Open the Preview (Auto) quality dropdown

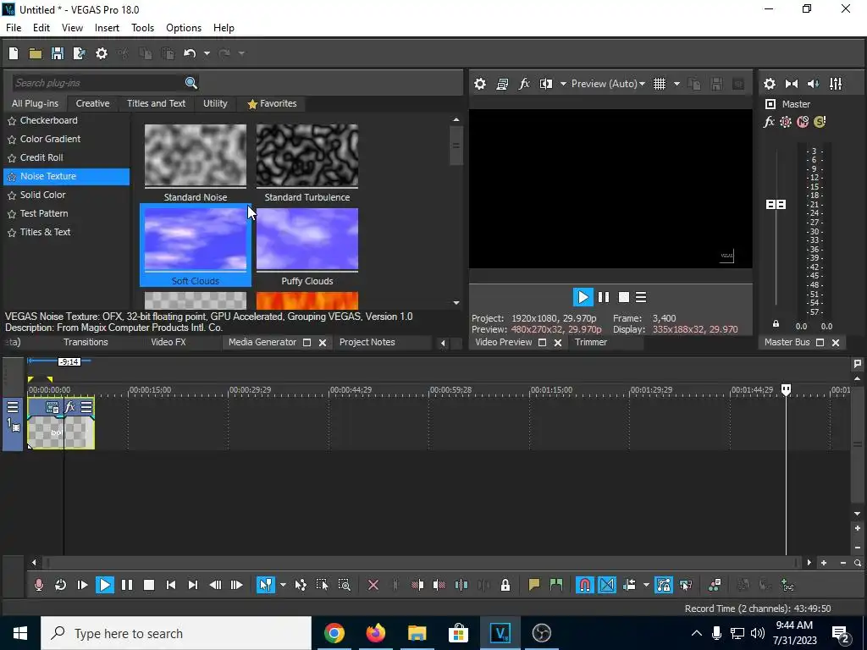coord(608,84)
